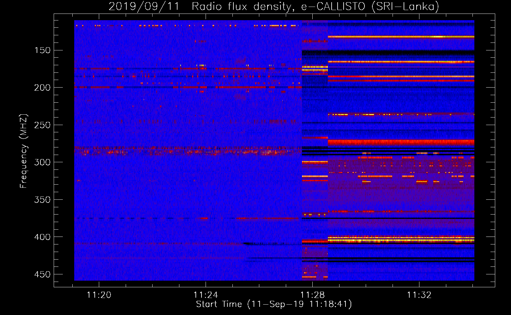Click the 11:24 time tick label
The height and width of the screenshot is (315, 511).
pyautogui.click(x=206, y=295)
